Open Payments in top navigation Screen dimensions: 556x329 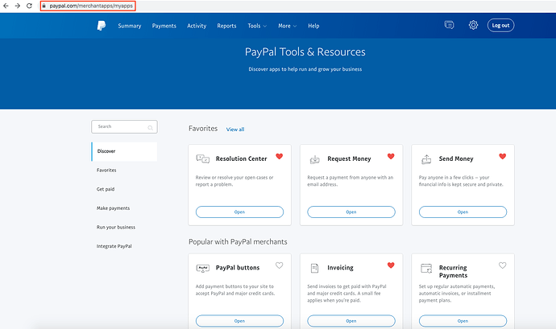coord(164,26)
